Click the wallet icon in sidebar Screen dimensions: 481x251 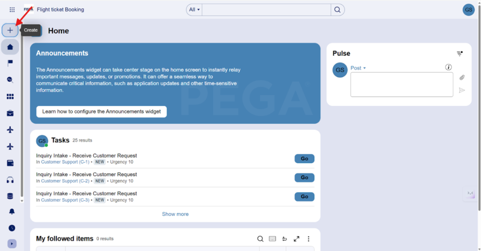pyautogui.click(x=10, y=163)
